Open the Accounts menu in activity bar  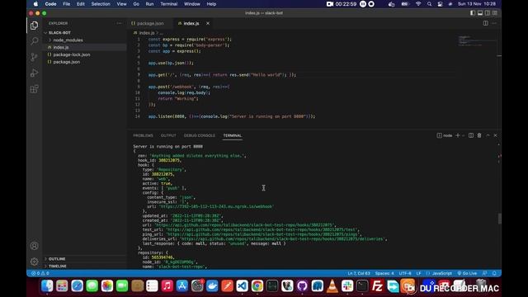34,246
